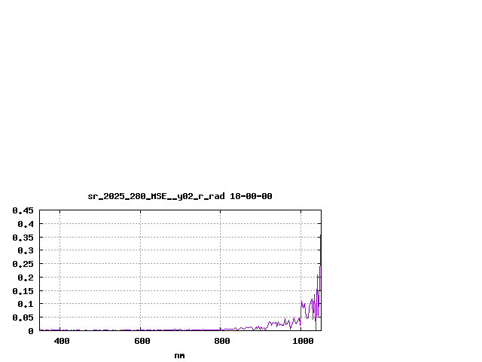
Task: Click gridline intersection at 600 nm and 0.2
Action: (x=140, y=278)
